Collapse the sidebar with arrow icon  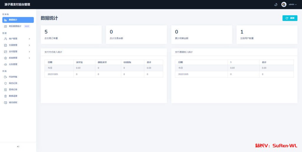coord(18,147)
